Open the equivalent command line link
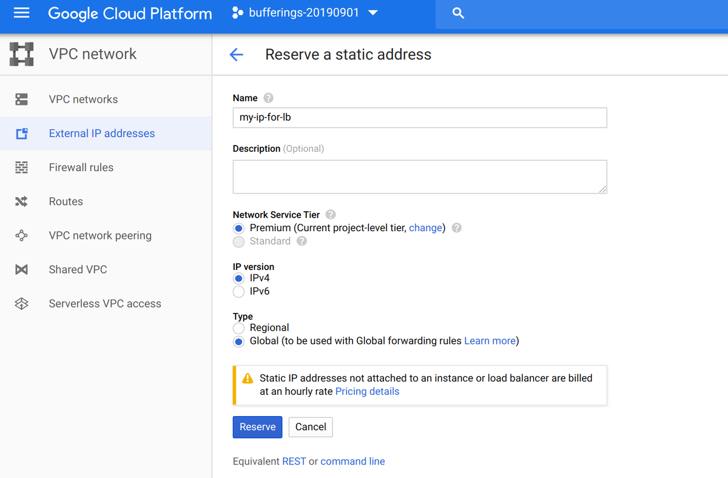Image resolution: width=728 pixels, height=478 pixels. click(352, 462)
